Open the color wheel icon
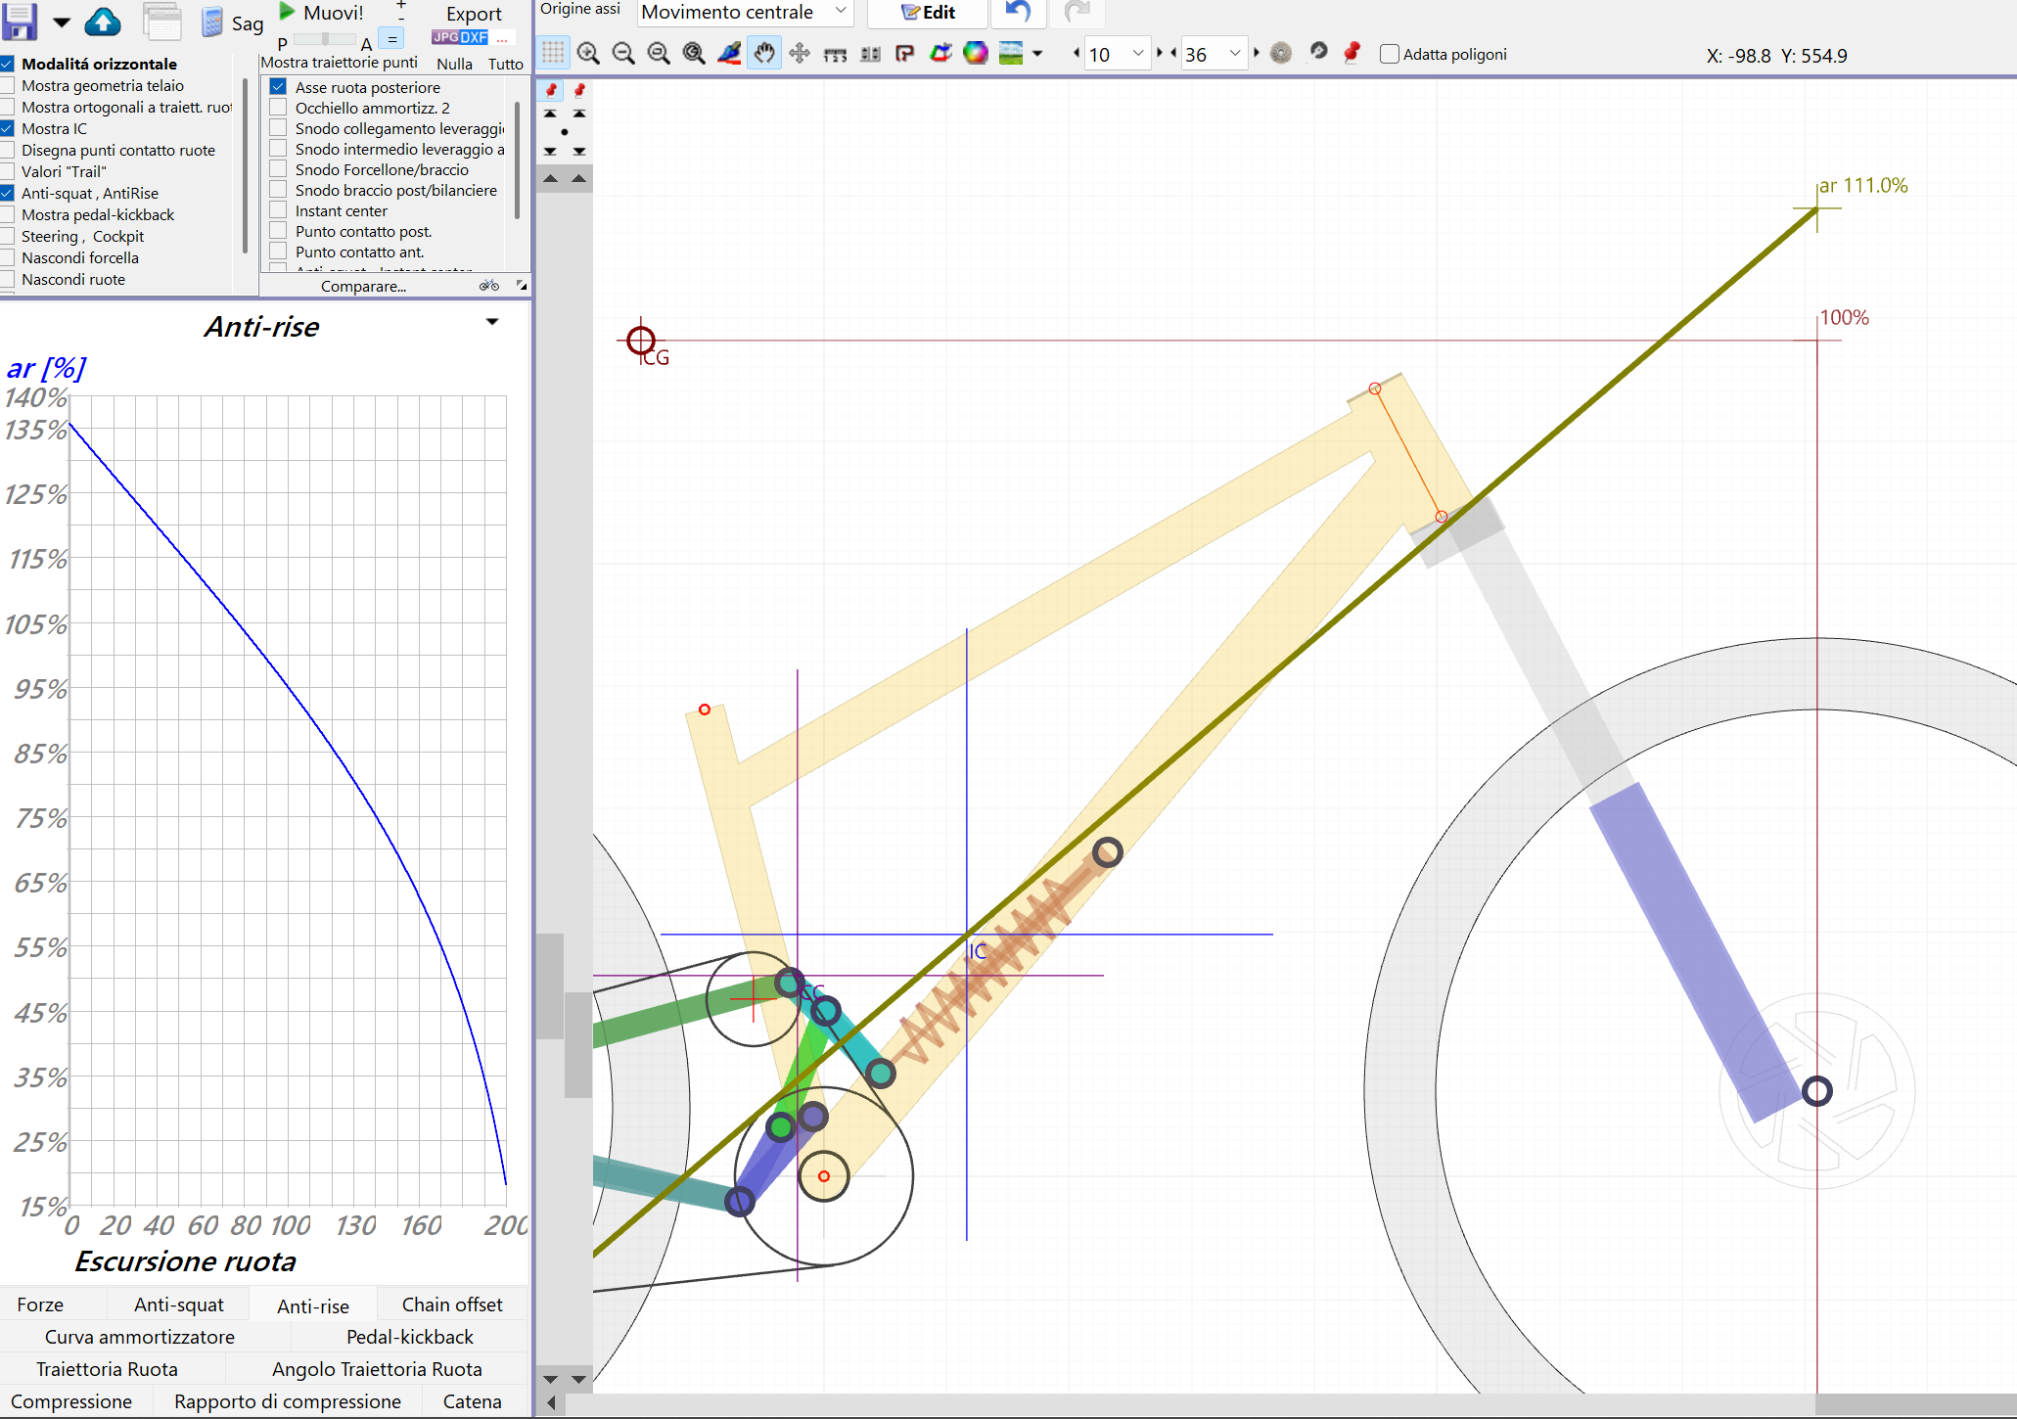 tap(976, 53)
